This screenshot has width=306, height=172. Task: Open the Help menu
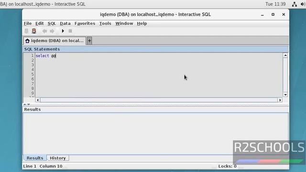click(x=142, y=23)
